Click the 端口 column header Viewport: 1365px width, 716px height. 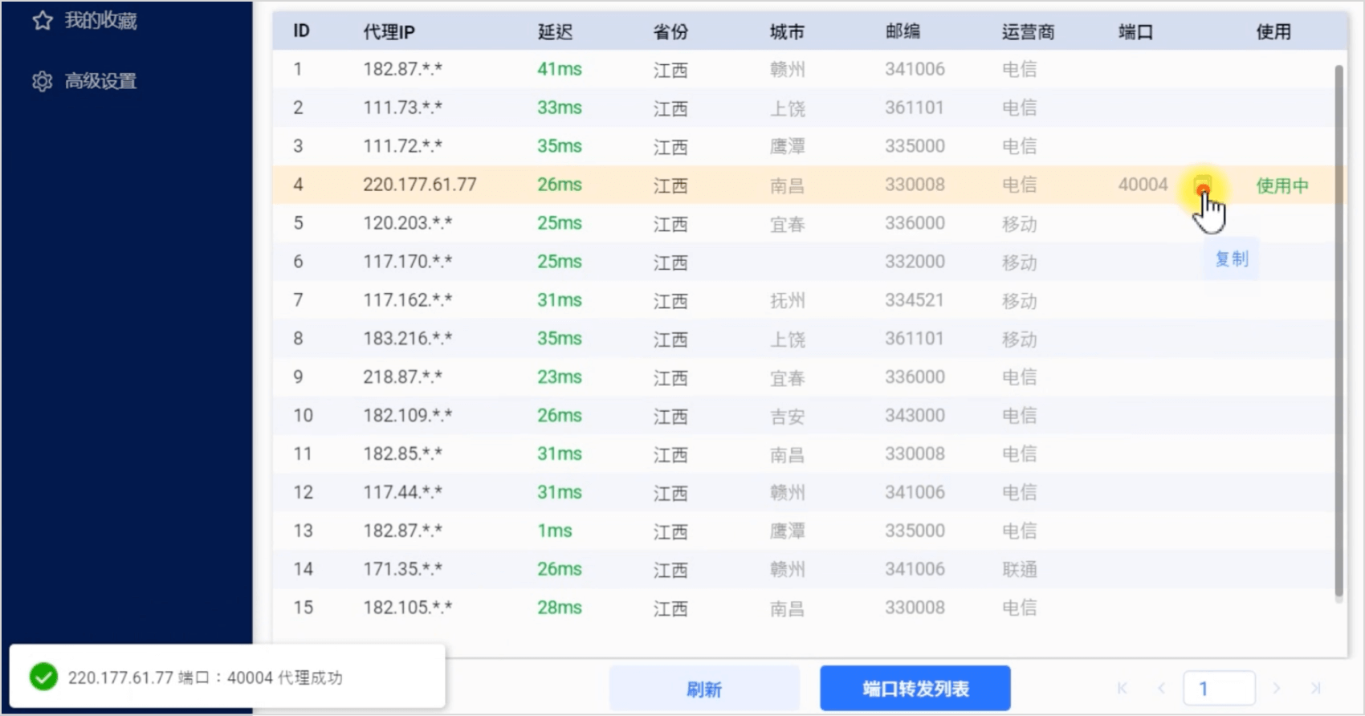tap(1135, 31)
